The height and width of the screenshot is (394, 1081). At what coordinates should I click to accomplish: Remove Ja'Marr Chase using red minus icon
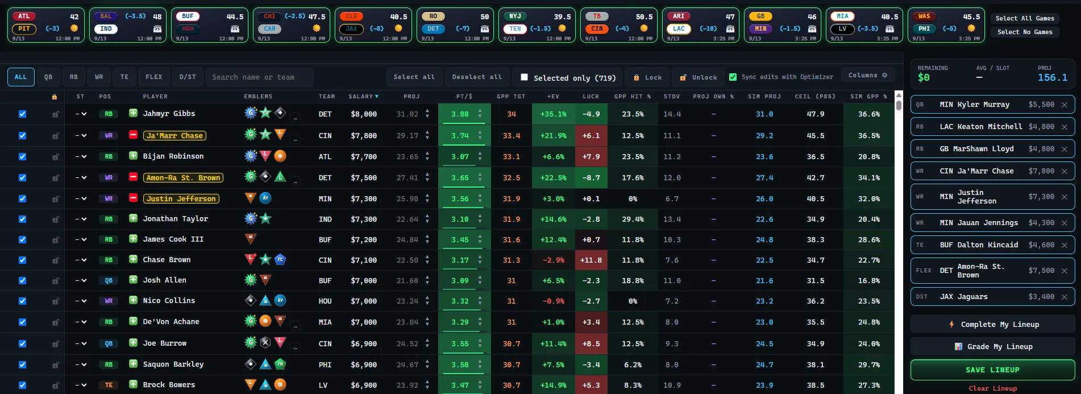(133, 135)
